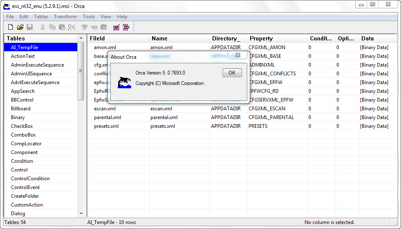The height and width of the screenshot is (229, 401).
Task: Sort by the Name column header
Action: pyautogui.click(x=179, y=38)
